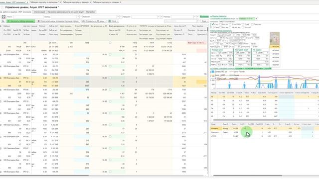The width and height of the screenshot is (319, 179).
Task: Expand the Предмет filter dropdown arrow
Action: click(159, 16)
